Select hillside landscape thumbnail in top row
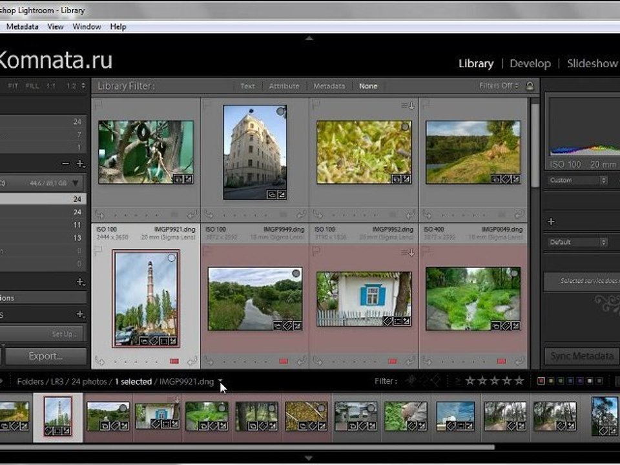620x465 pixels. tap(473, 152)
